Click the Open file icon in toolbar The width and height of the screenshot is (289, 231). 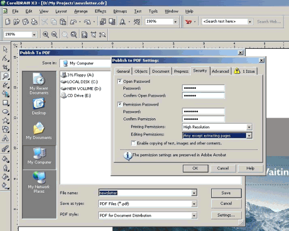(x=17, y=22)
